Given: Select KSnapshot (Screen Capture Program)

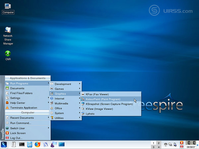Looking at the screenshot, I should [x=109, y=104].
